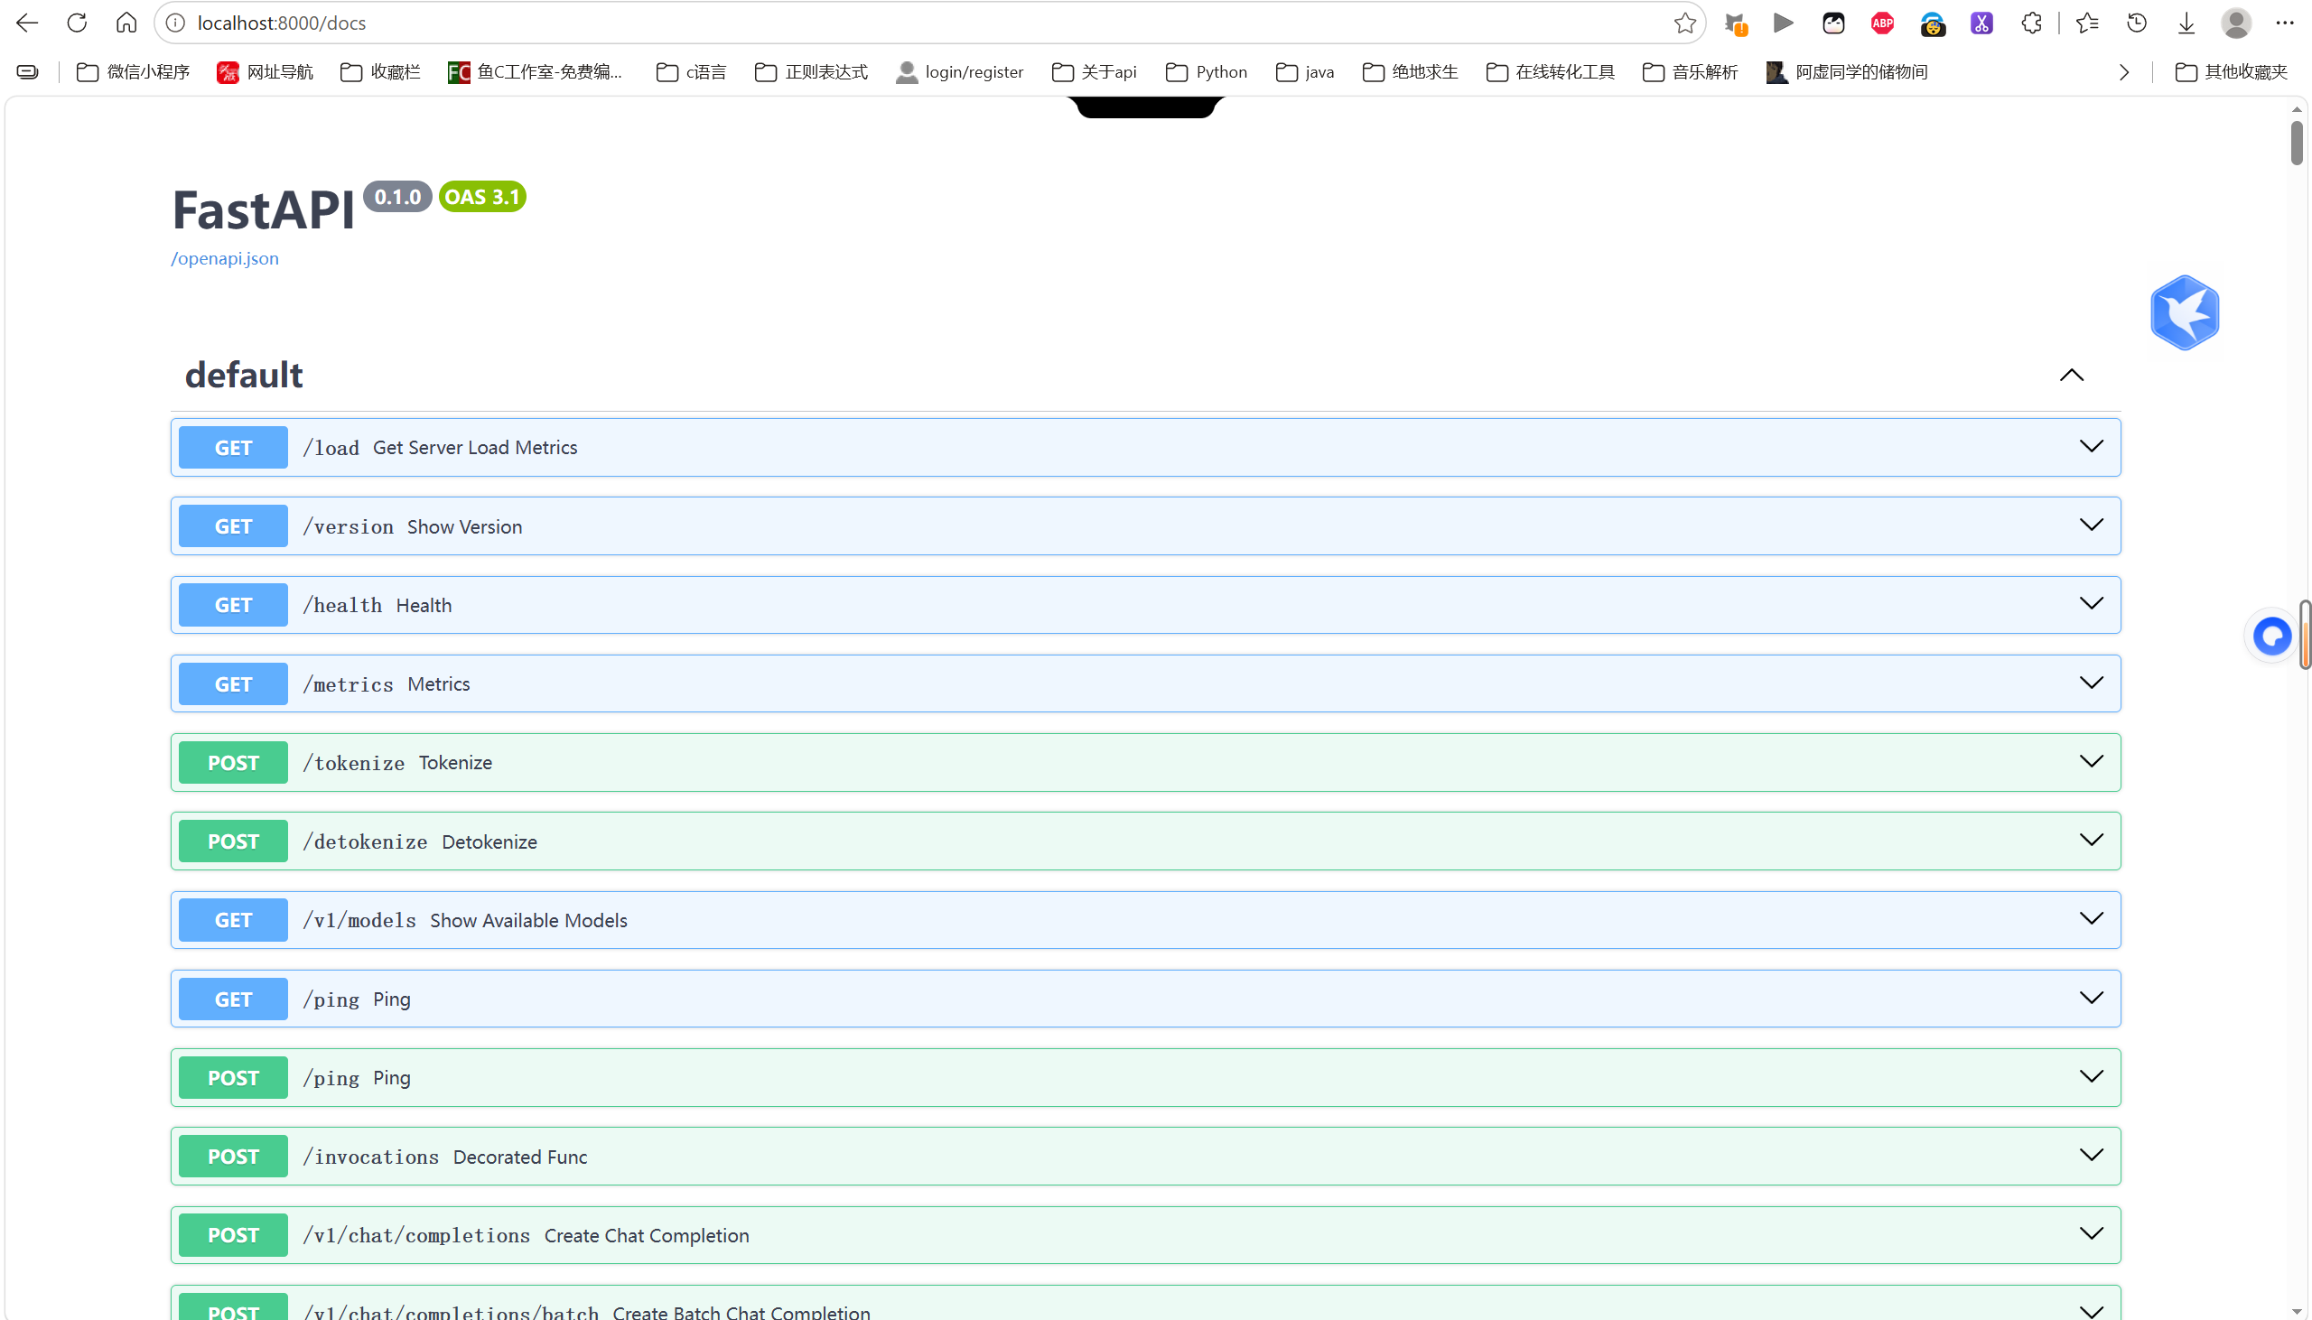Viewport: 2312px width, 1320px height.
Task: Open the 网址导航 bookmark
Action: [x=265, y=71]
